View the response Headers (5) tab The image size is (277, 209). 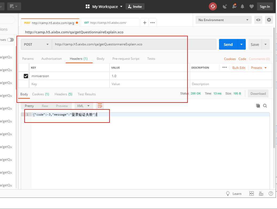tap(63, 94)
